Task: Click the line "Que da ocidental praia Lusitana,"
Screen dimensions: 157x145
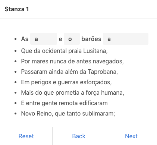Action: pos(64,51)
